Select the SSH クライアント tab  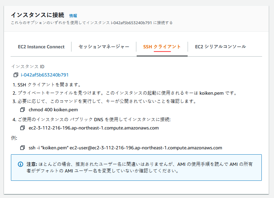(162, 47)
